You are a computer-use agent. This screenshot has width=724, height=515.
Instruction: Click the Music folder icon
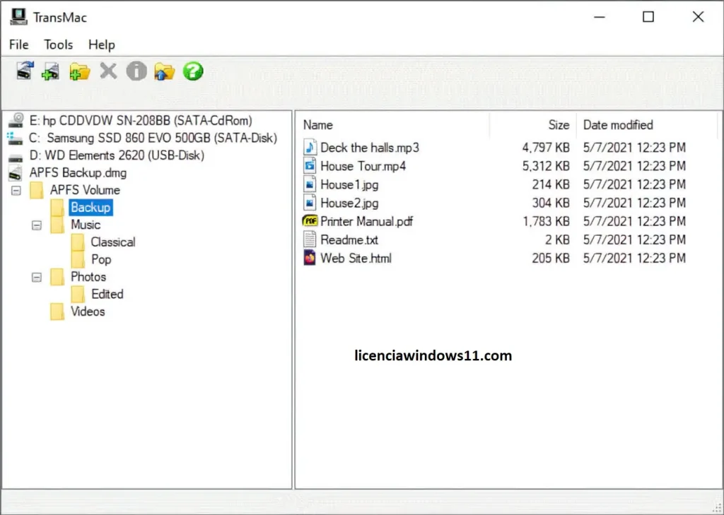click(57, 225)
